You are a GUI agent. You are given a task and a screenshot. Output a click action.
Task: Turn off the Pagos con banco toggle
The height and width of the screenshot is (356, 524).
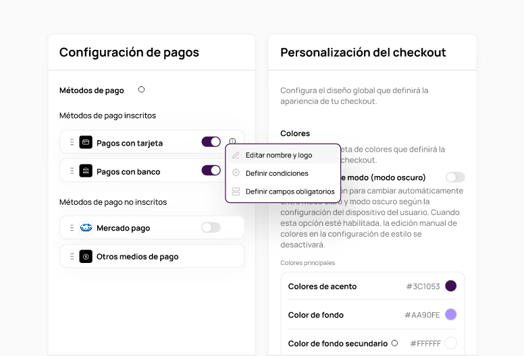coord(211,171)
